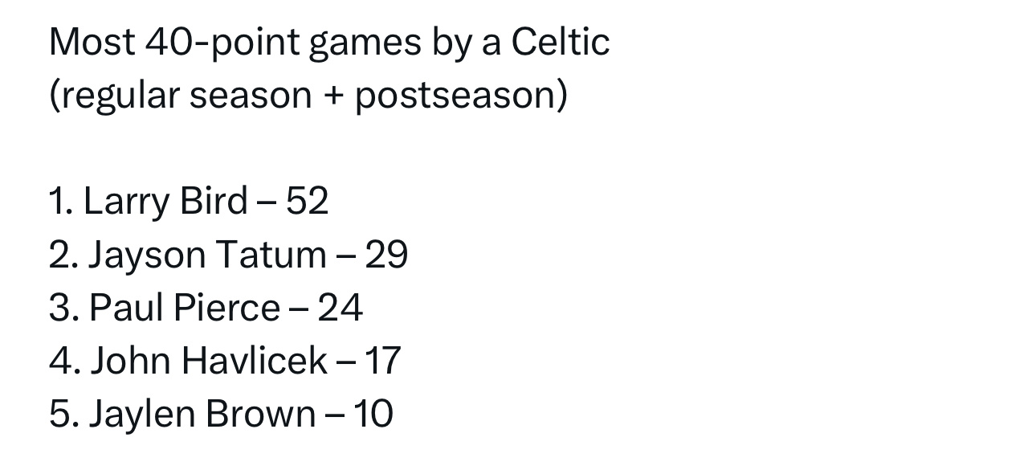Click the name John Havlicek
This screenshot has height=466, width=1036.
(x=209, y=361)
